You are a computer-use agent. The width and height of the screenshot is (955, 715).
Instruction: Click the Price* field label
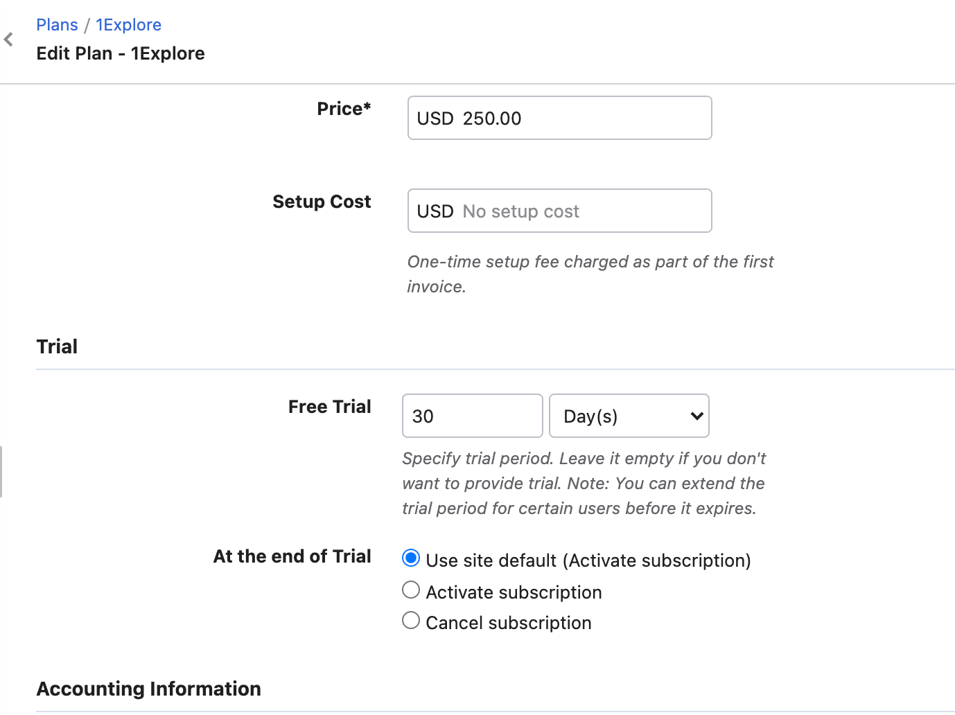coord(344,109)
